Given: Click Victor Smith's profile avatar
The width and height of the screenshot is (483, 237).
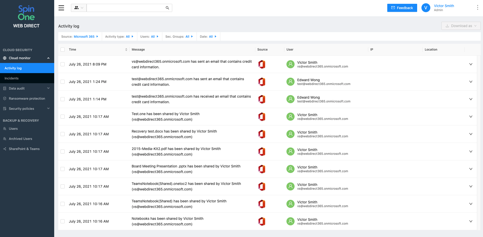Looking at the screenshot, I should click(x=426, y=8).
